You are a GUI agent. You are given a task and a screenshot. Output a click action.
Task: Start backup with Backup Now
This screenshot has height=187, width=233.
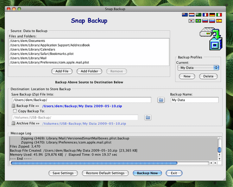tap(147, 173)
